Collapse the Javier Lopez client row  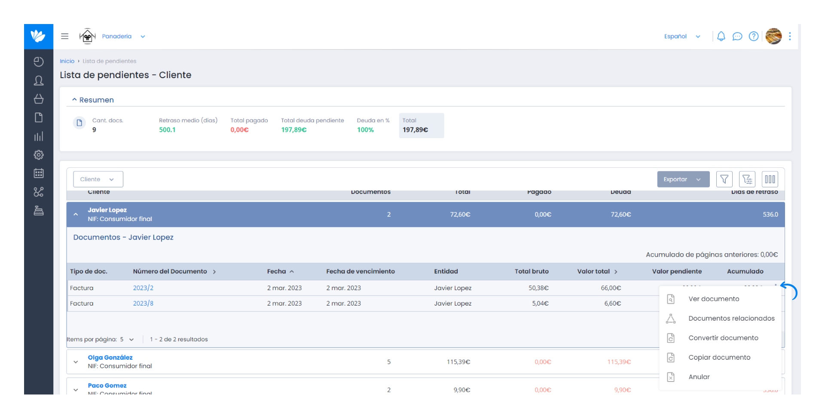[76, 215]
